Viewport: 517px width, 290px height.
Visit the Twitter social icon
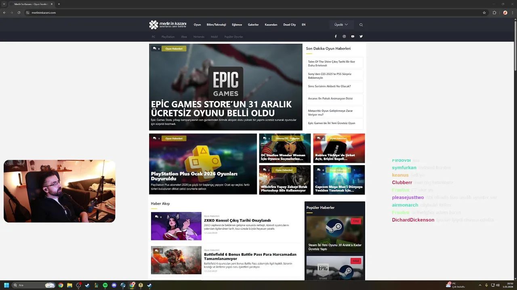(361, 36)
